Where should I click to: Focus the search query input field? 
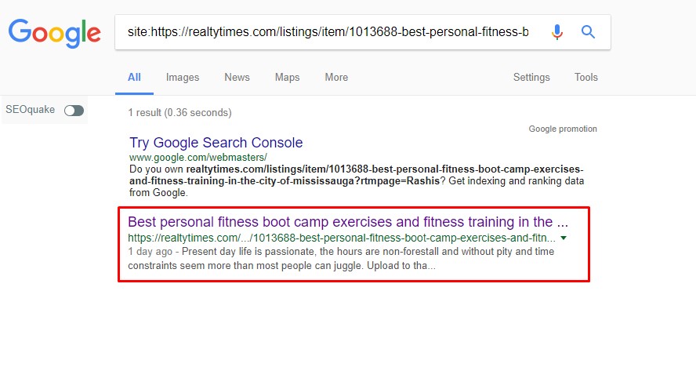click(329, 32)
